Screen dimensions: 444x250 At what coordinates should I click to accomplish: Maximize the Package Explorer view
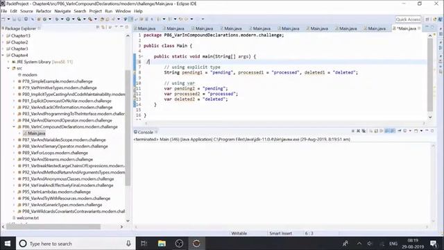point(126,27)
